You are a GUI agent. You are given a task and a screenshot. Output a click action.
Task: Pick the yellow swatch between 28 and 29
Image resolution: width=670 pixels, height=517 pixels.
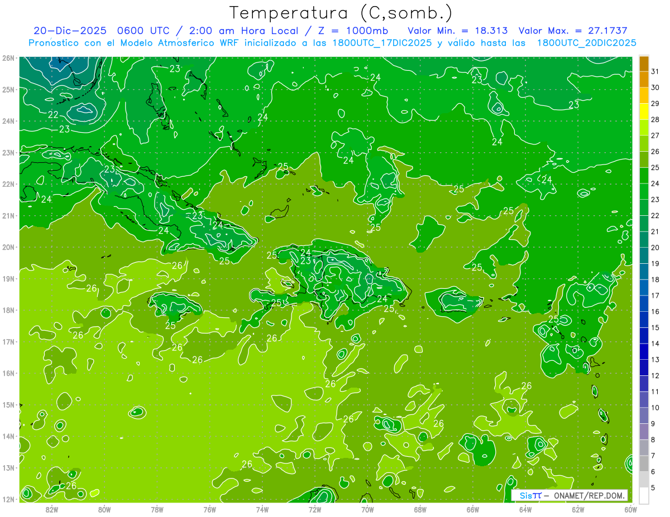[x=644, y=112]
